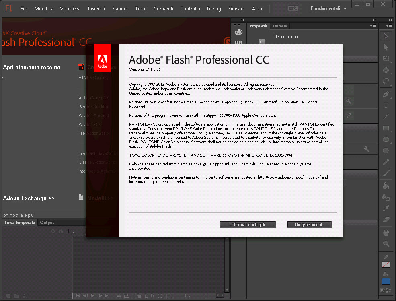Open the Comandi menu
The image size is (396, 301).
[x=163, y=9]
